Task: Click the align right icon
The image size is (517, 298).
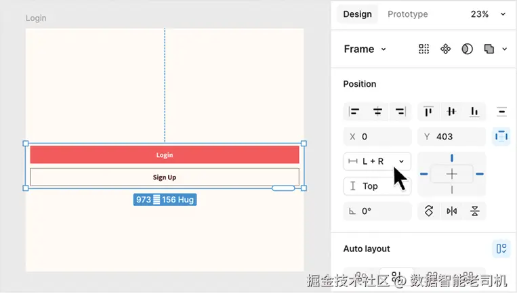Action: [400, 112]
